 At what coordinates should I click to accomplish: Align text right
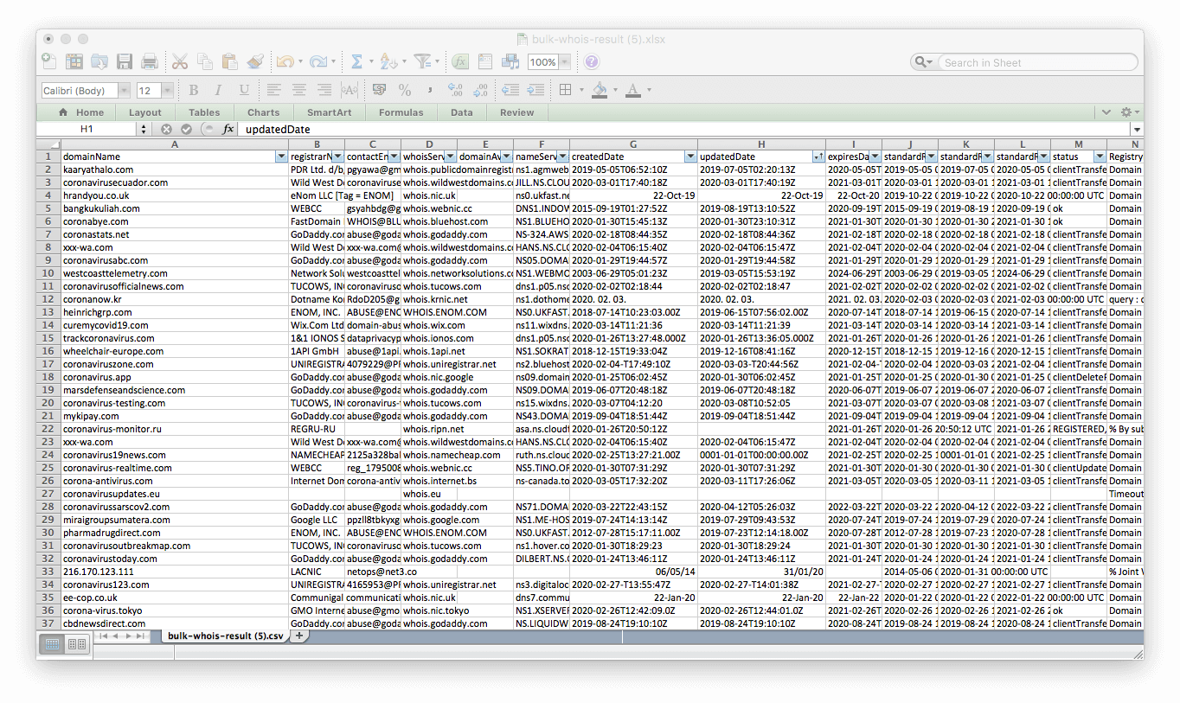pos(324,90)
